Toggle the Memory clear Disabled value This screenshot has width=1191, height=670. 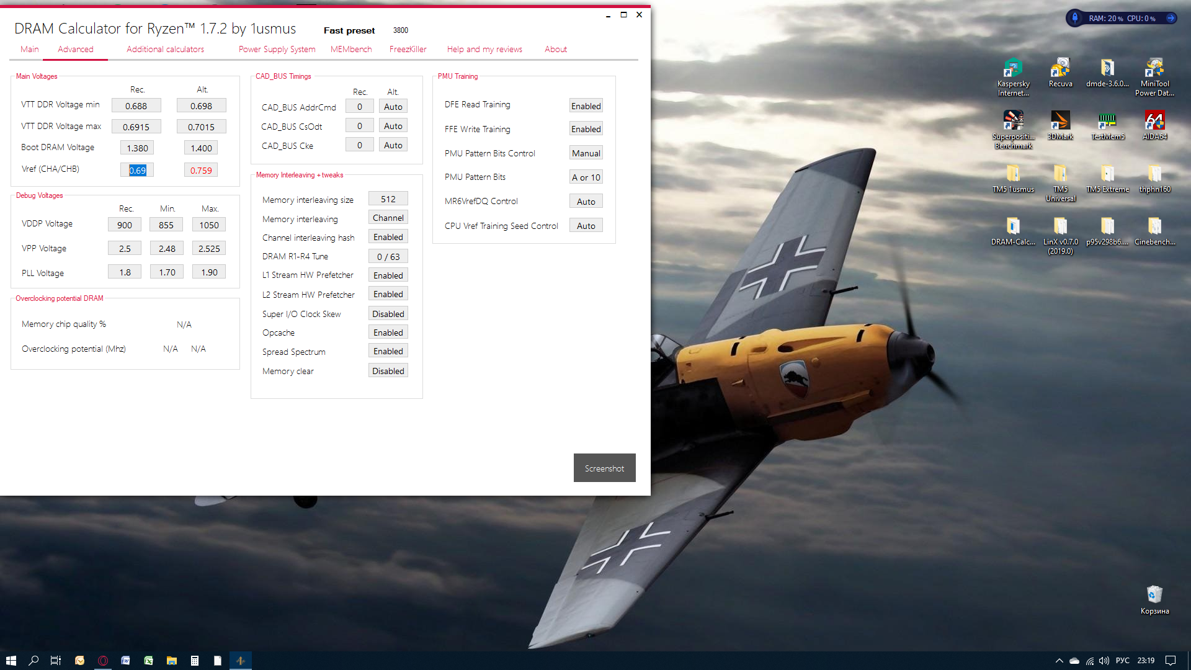[x=388, y=371]
